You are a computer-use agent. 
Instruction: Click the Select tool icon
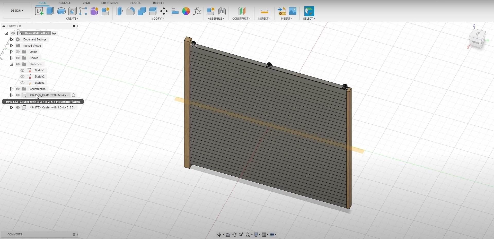coord(309,11)
